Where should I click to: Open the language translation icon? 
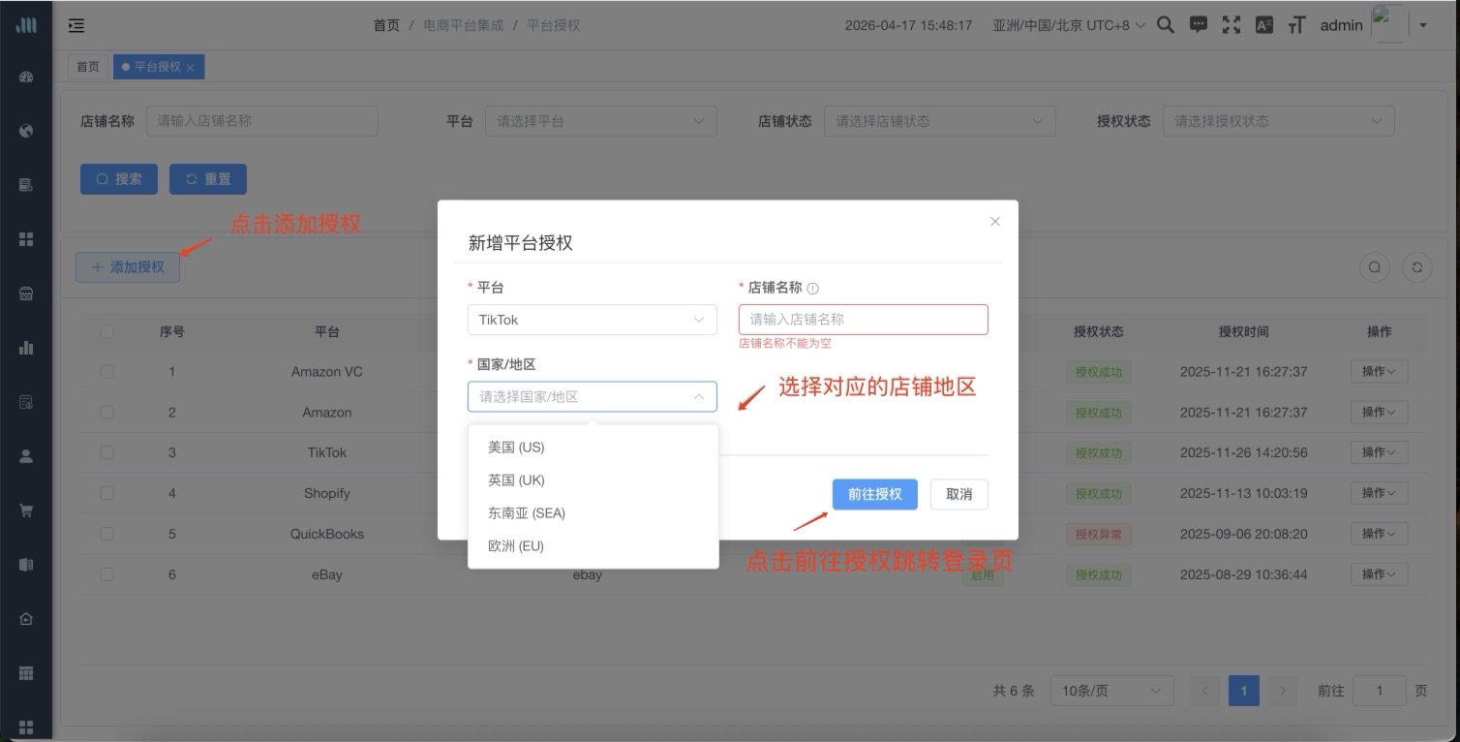(x=1263, y=25)
